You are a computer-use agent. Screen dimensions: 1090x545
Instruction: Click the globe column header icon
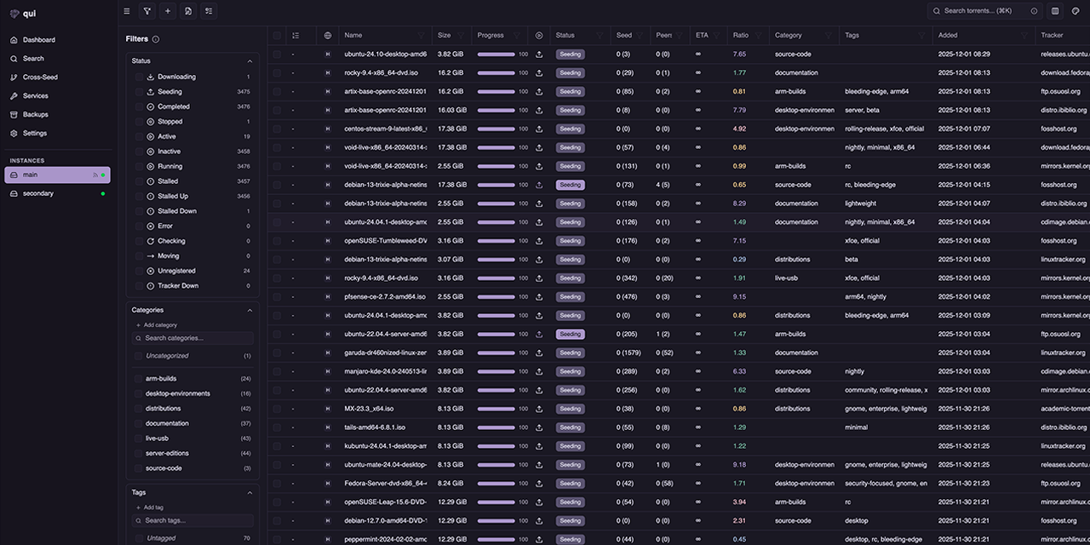click(x=328, y=36)
